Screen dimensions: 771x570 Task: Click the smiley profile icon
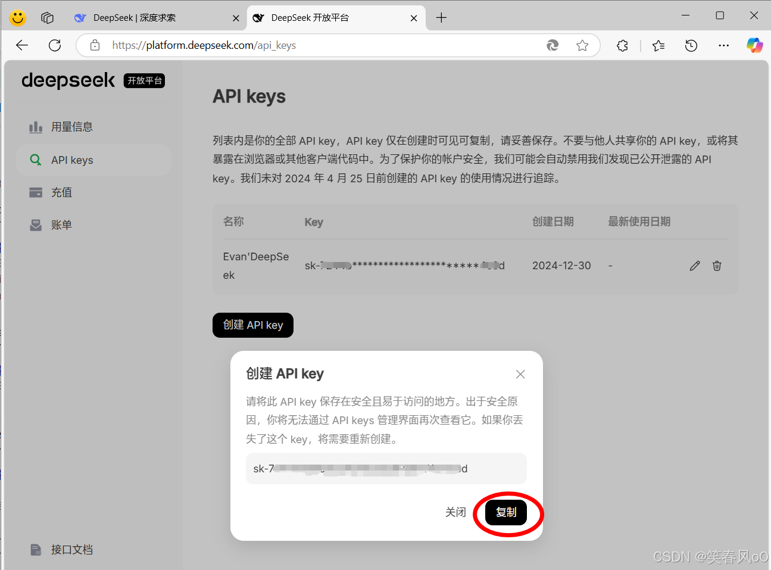18,18
